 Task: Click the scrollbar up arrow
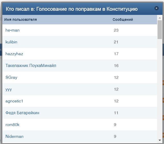pyautogui.click(x=160, y=18)
